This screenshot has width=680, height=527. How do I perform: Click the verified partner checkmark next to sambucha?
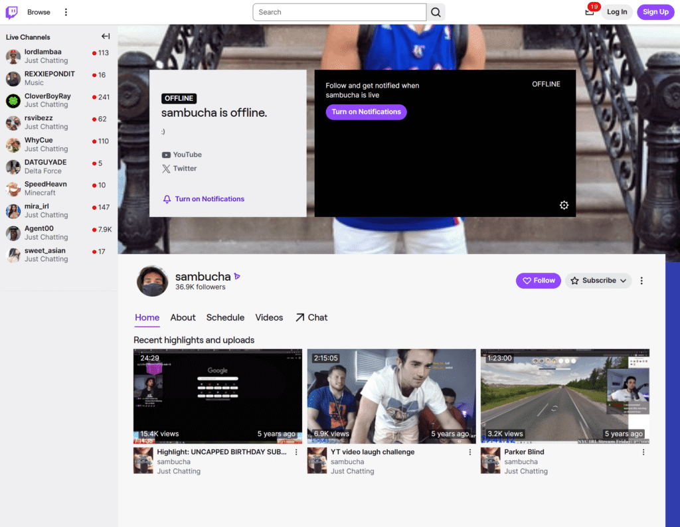pyautogui.click(x=238, y=276)
